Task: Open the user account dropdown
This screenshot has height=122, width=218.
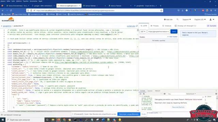Action: pyautogui.click(x=212, y=20)
